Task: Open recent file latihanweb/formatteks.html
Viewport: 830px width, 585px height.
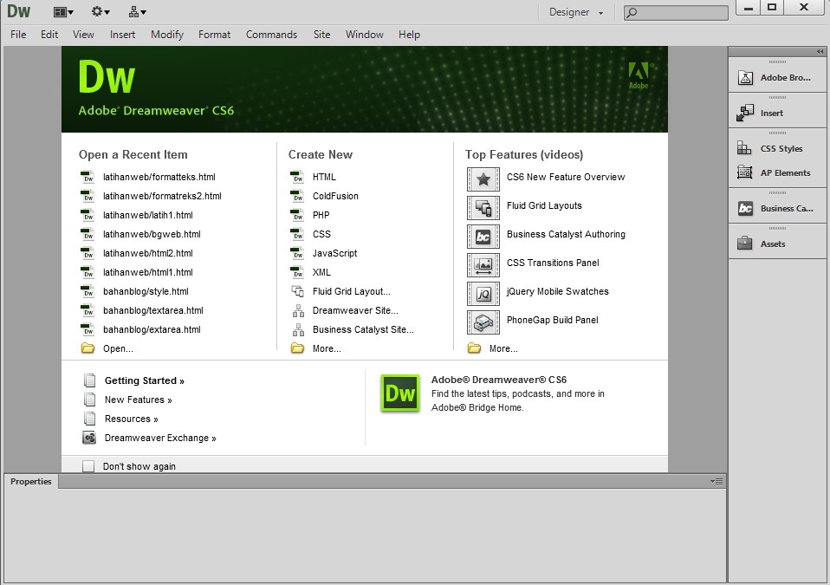Action: click(x=159, y=177)
